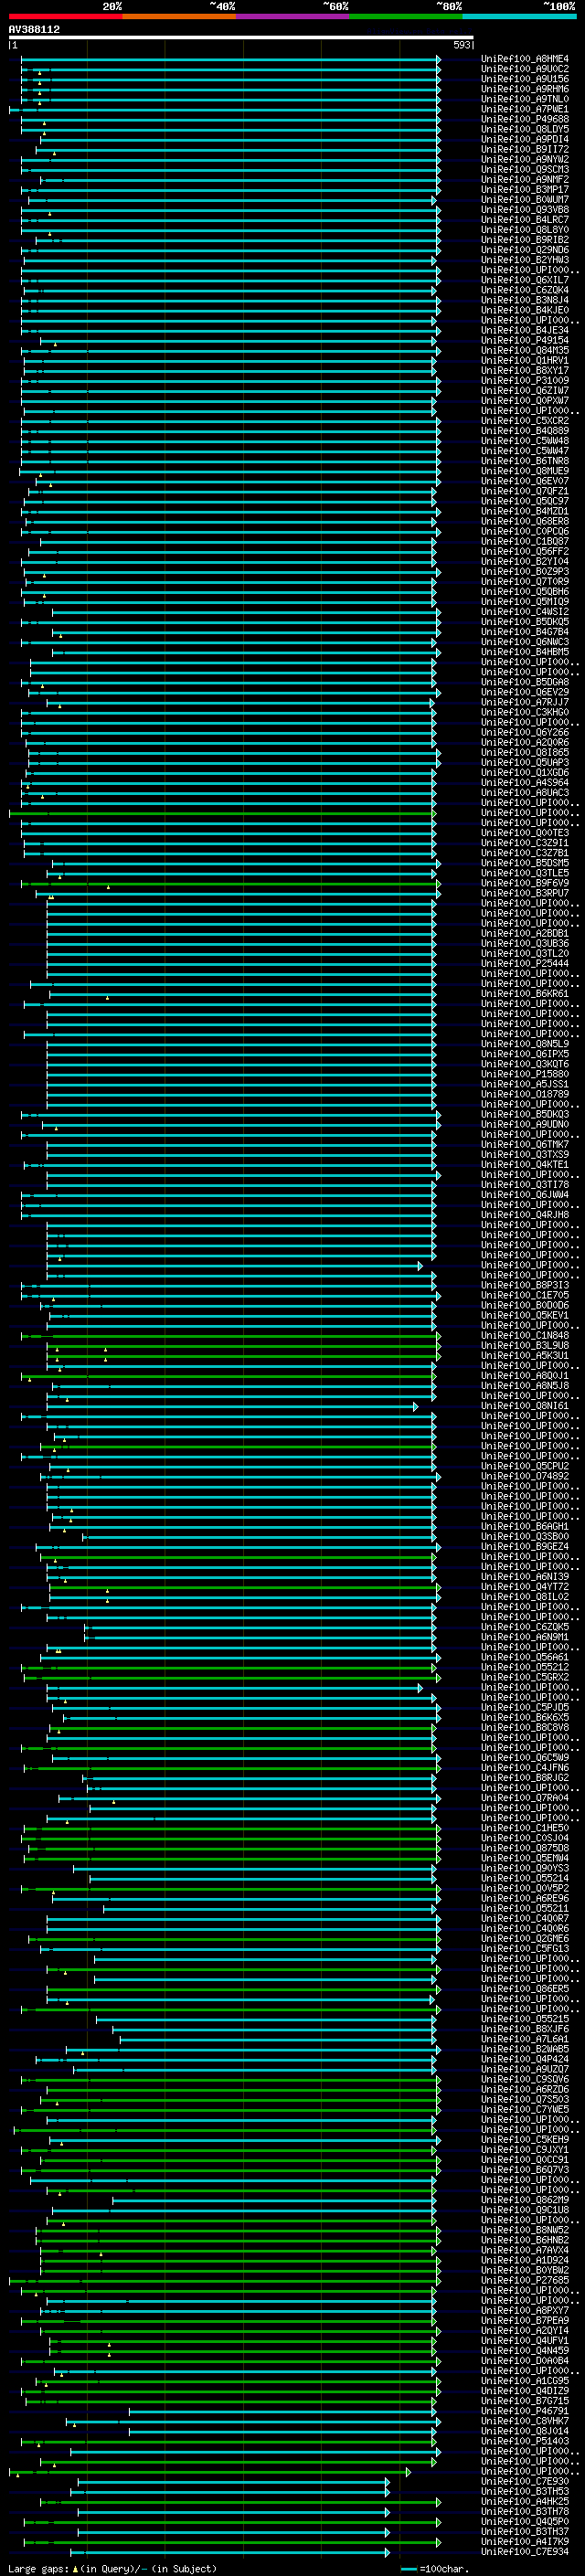Select label UniRef100_B5DSM5

pos(525,862)
